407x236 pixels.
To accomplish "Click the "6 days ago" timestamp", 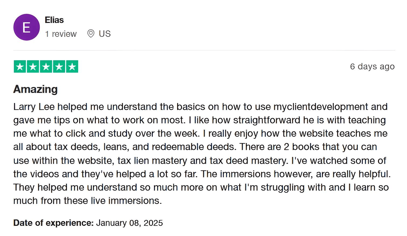I will 372,67.
